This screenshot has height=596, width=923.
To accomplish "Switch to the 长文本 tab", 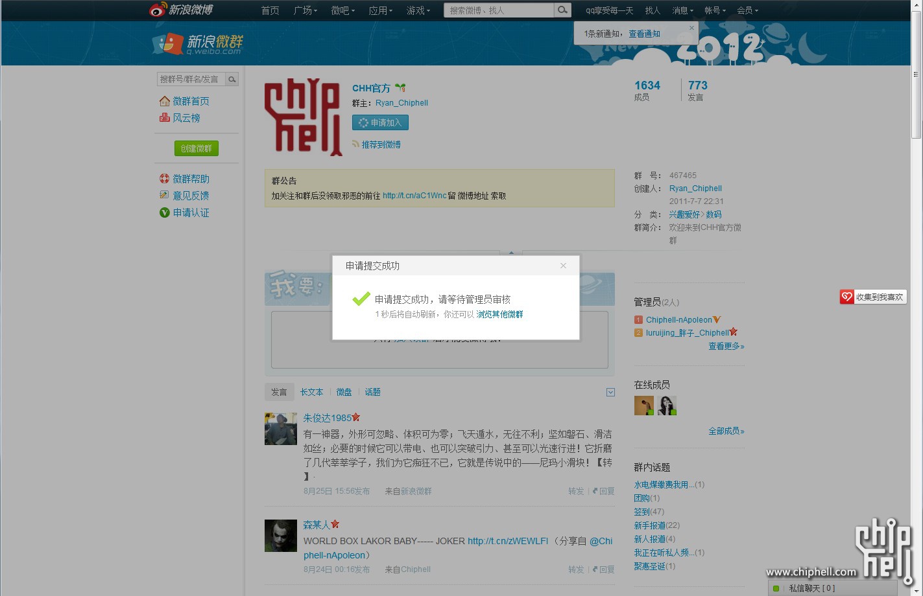I will click(311, 392).
